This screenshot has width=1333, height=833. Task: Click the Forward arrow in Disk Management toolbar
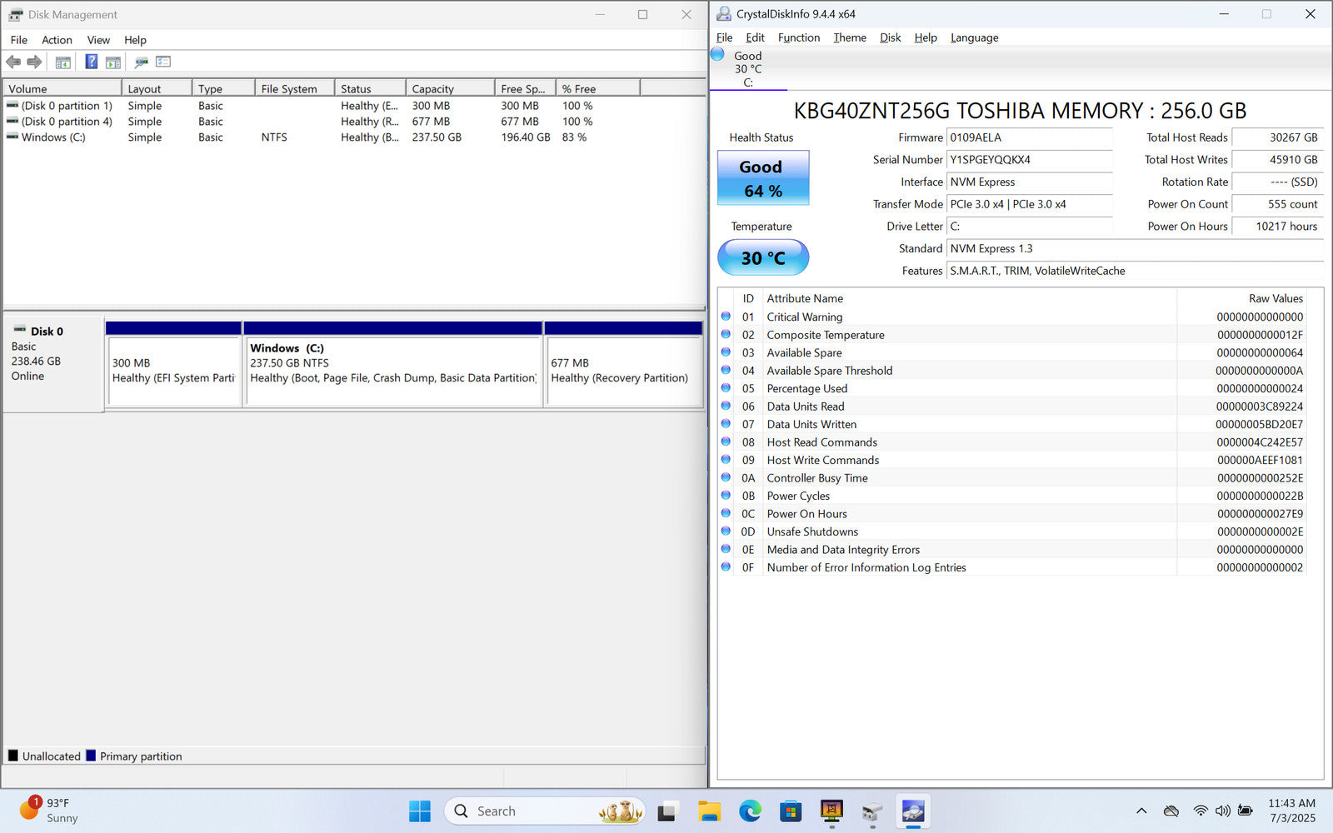tap(34, 62)
